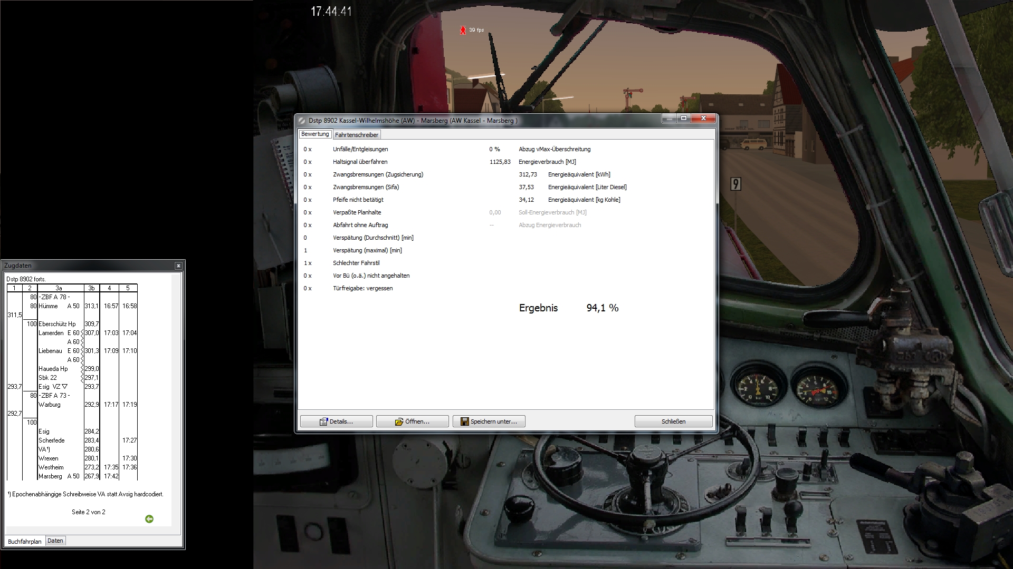Viewport: 1013px width, 569px height.
Task: Select the Bewertung tab
Action: point(315,134)
